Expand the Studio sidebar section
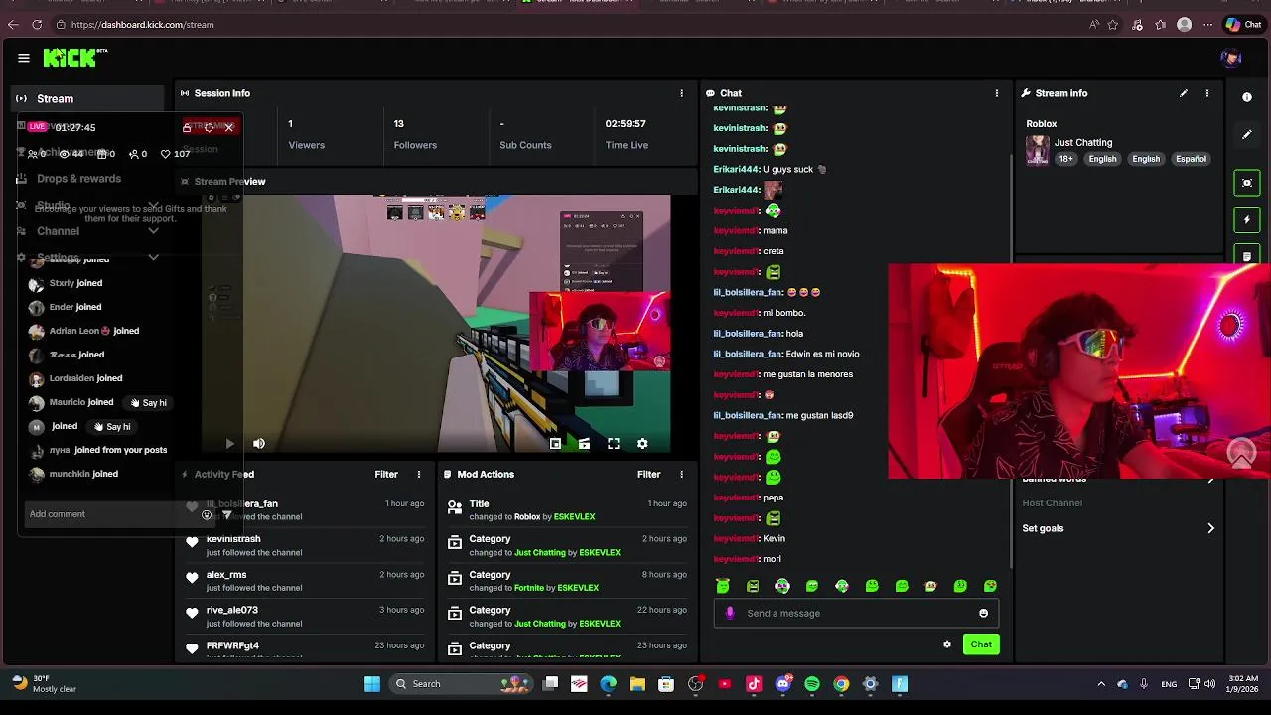Viewport: 1271px width, 715px height. point(154,205)
